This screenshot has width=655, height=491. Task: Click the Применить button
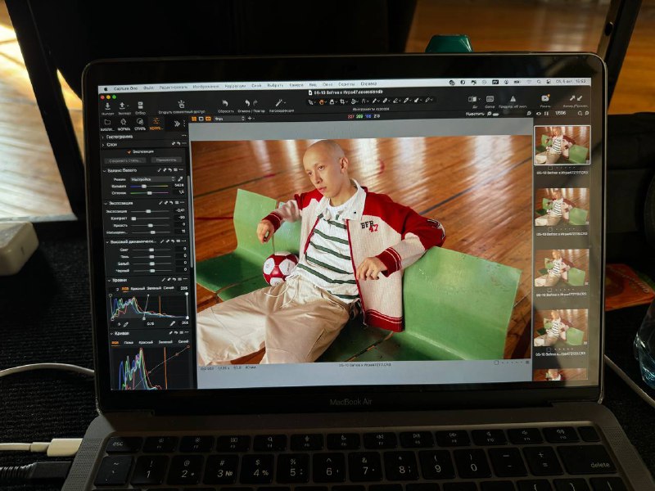pyautogui.click(x=166, y=160)
